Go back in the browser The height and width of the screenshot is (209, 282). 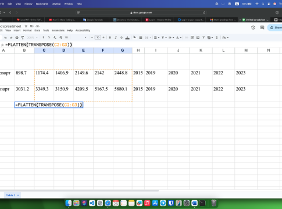coord(10,12)
